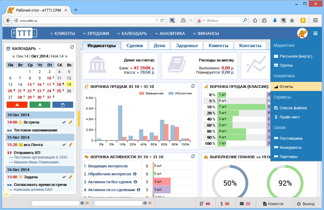Image resolution: width=324 pixels, height=210 pixels.
Task: Open the address bar history dropdown
Action: click(157, 20)
